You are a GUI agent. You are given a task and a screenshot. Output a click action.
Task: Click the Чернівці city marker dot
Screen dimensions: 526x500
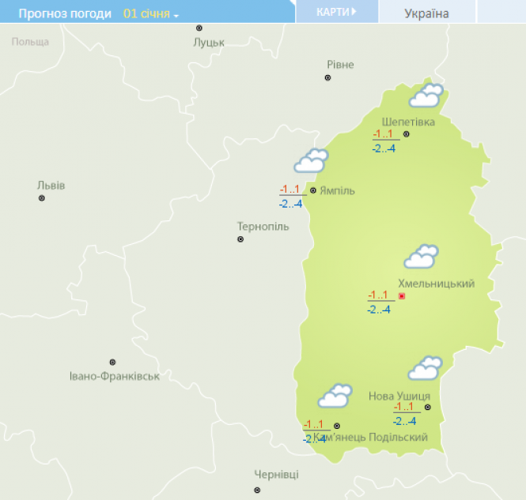(257, 490)
